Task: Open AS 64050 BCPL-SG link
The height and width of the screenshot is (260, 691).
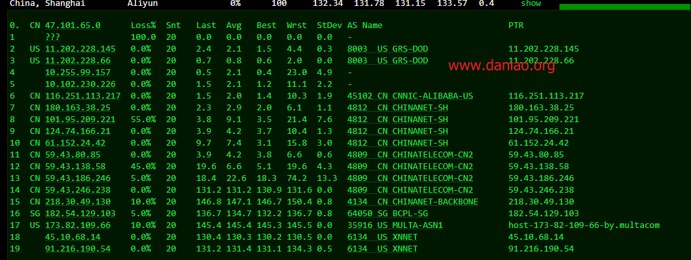Action: [x=387, y=214]
